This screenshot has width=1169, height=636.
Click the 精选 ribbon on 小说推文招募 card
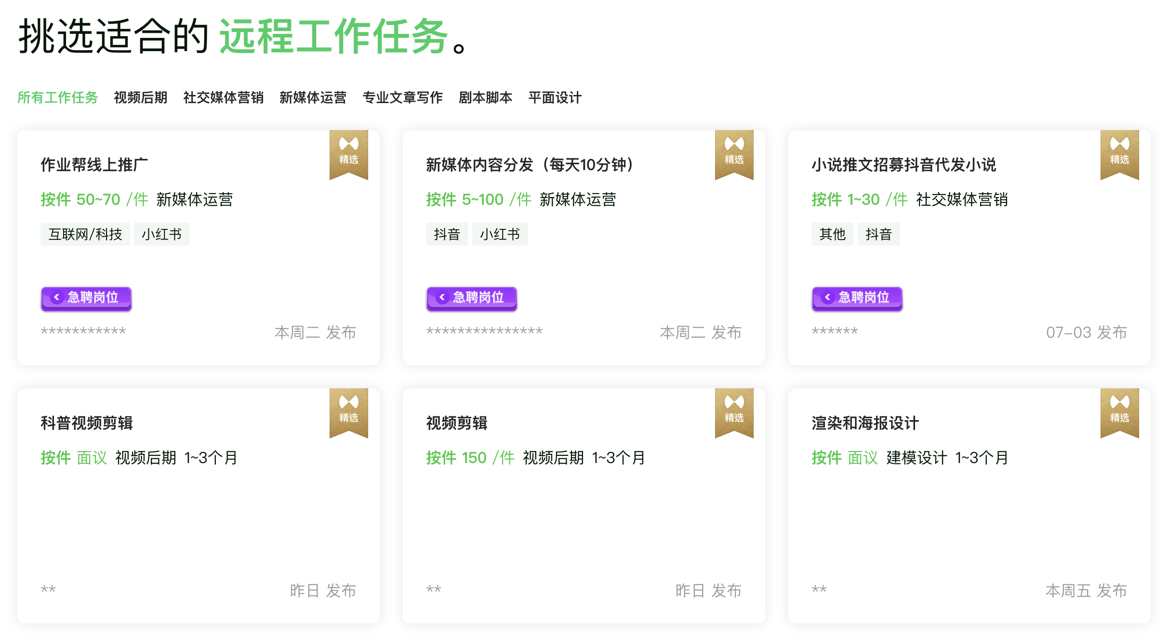[x=1119, y=154]
